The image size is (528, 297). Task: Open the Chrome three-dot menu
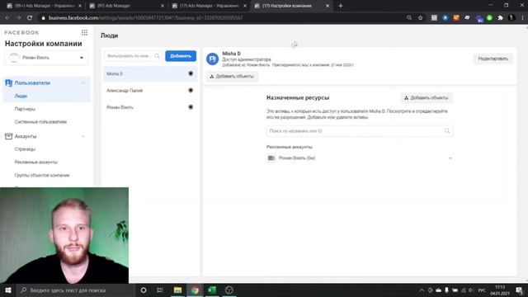(x=522, y=17)
